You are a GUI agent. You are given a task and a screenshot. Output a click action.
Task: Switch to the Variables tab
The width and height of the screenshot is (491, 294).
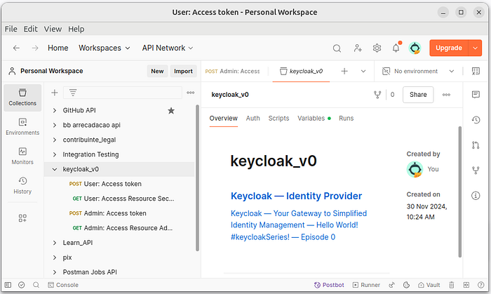click(314, 119)
